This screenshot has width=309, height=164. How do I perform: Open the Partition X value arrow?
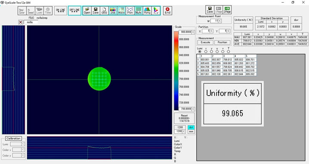pyautogui.click(x=211, y=31)
